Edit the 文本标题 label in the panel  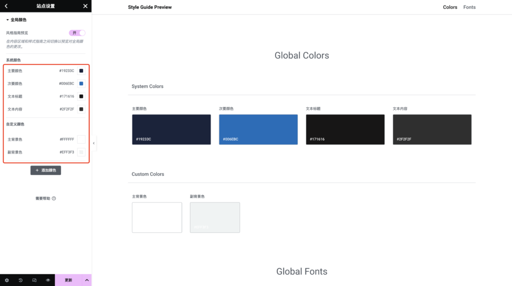15,96
